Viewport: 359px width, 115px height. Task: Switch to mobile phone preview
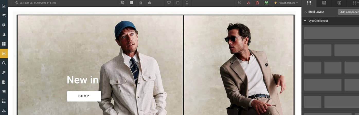[x=187, y=3]
